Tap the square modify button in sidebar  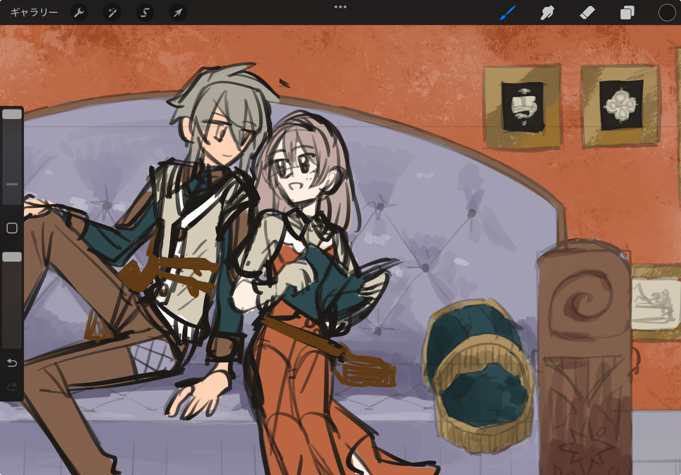12,228
